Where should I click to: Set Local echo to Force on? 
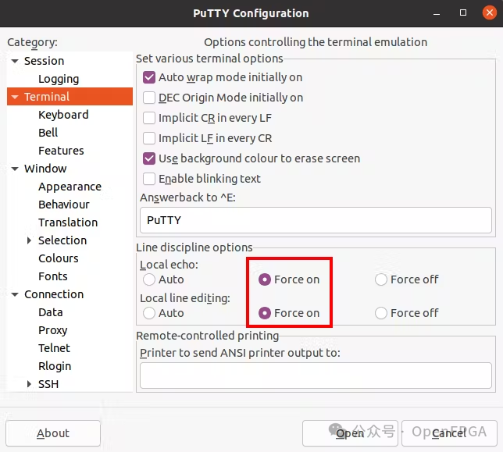click(265, 279)
